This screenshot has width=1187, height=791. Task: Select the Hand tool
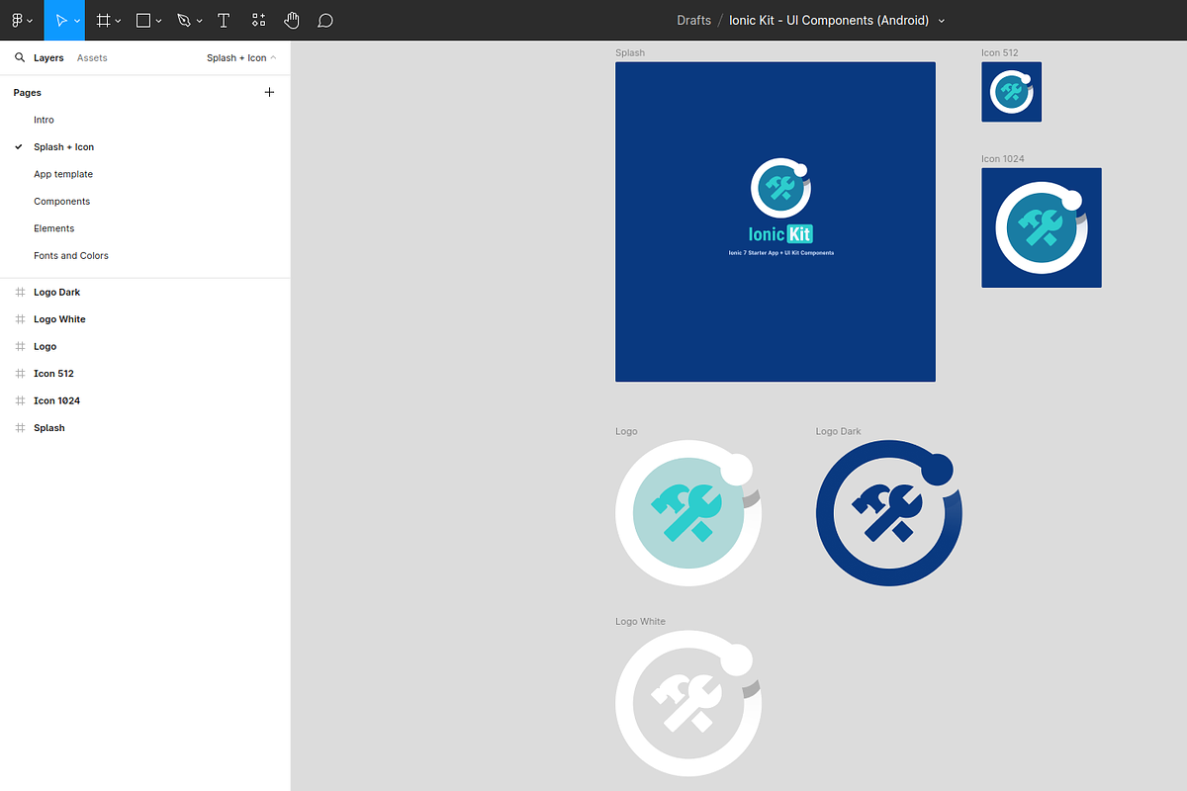(x=292, y=20)
